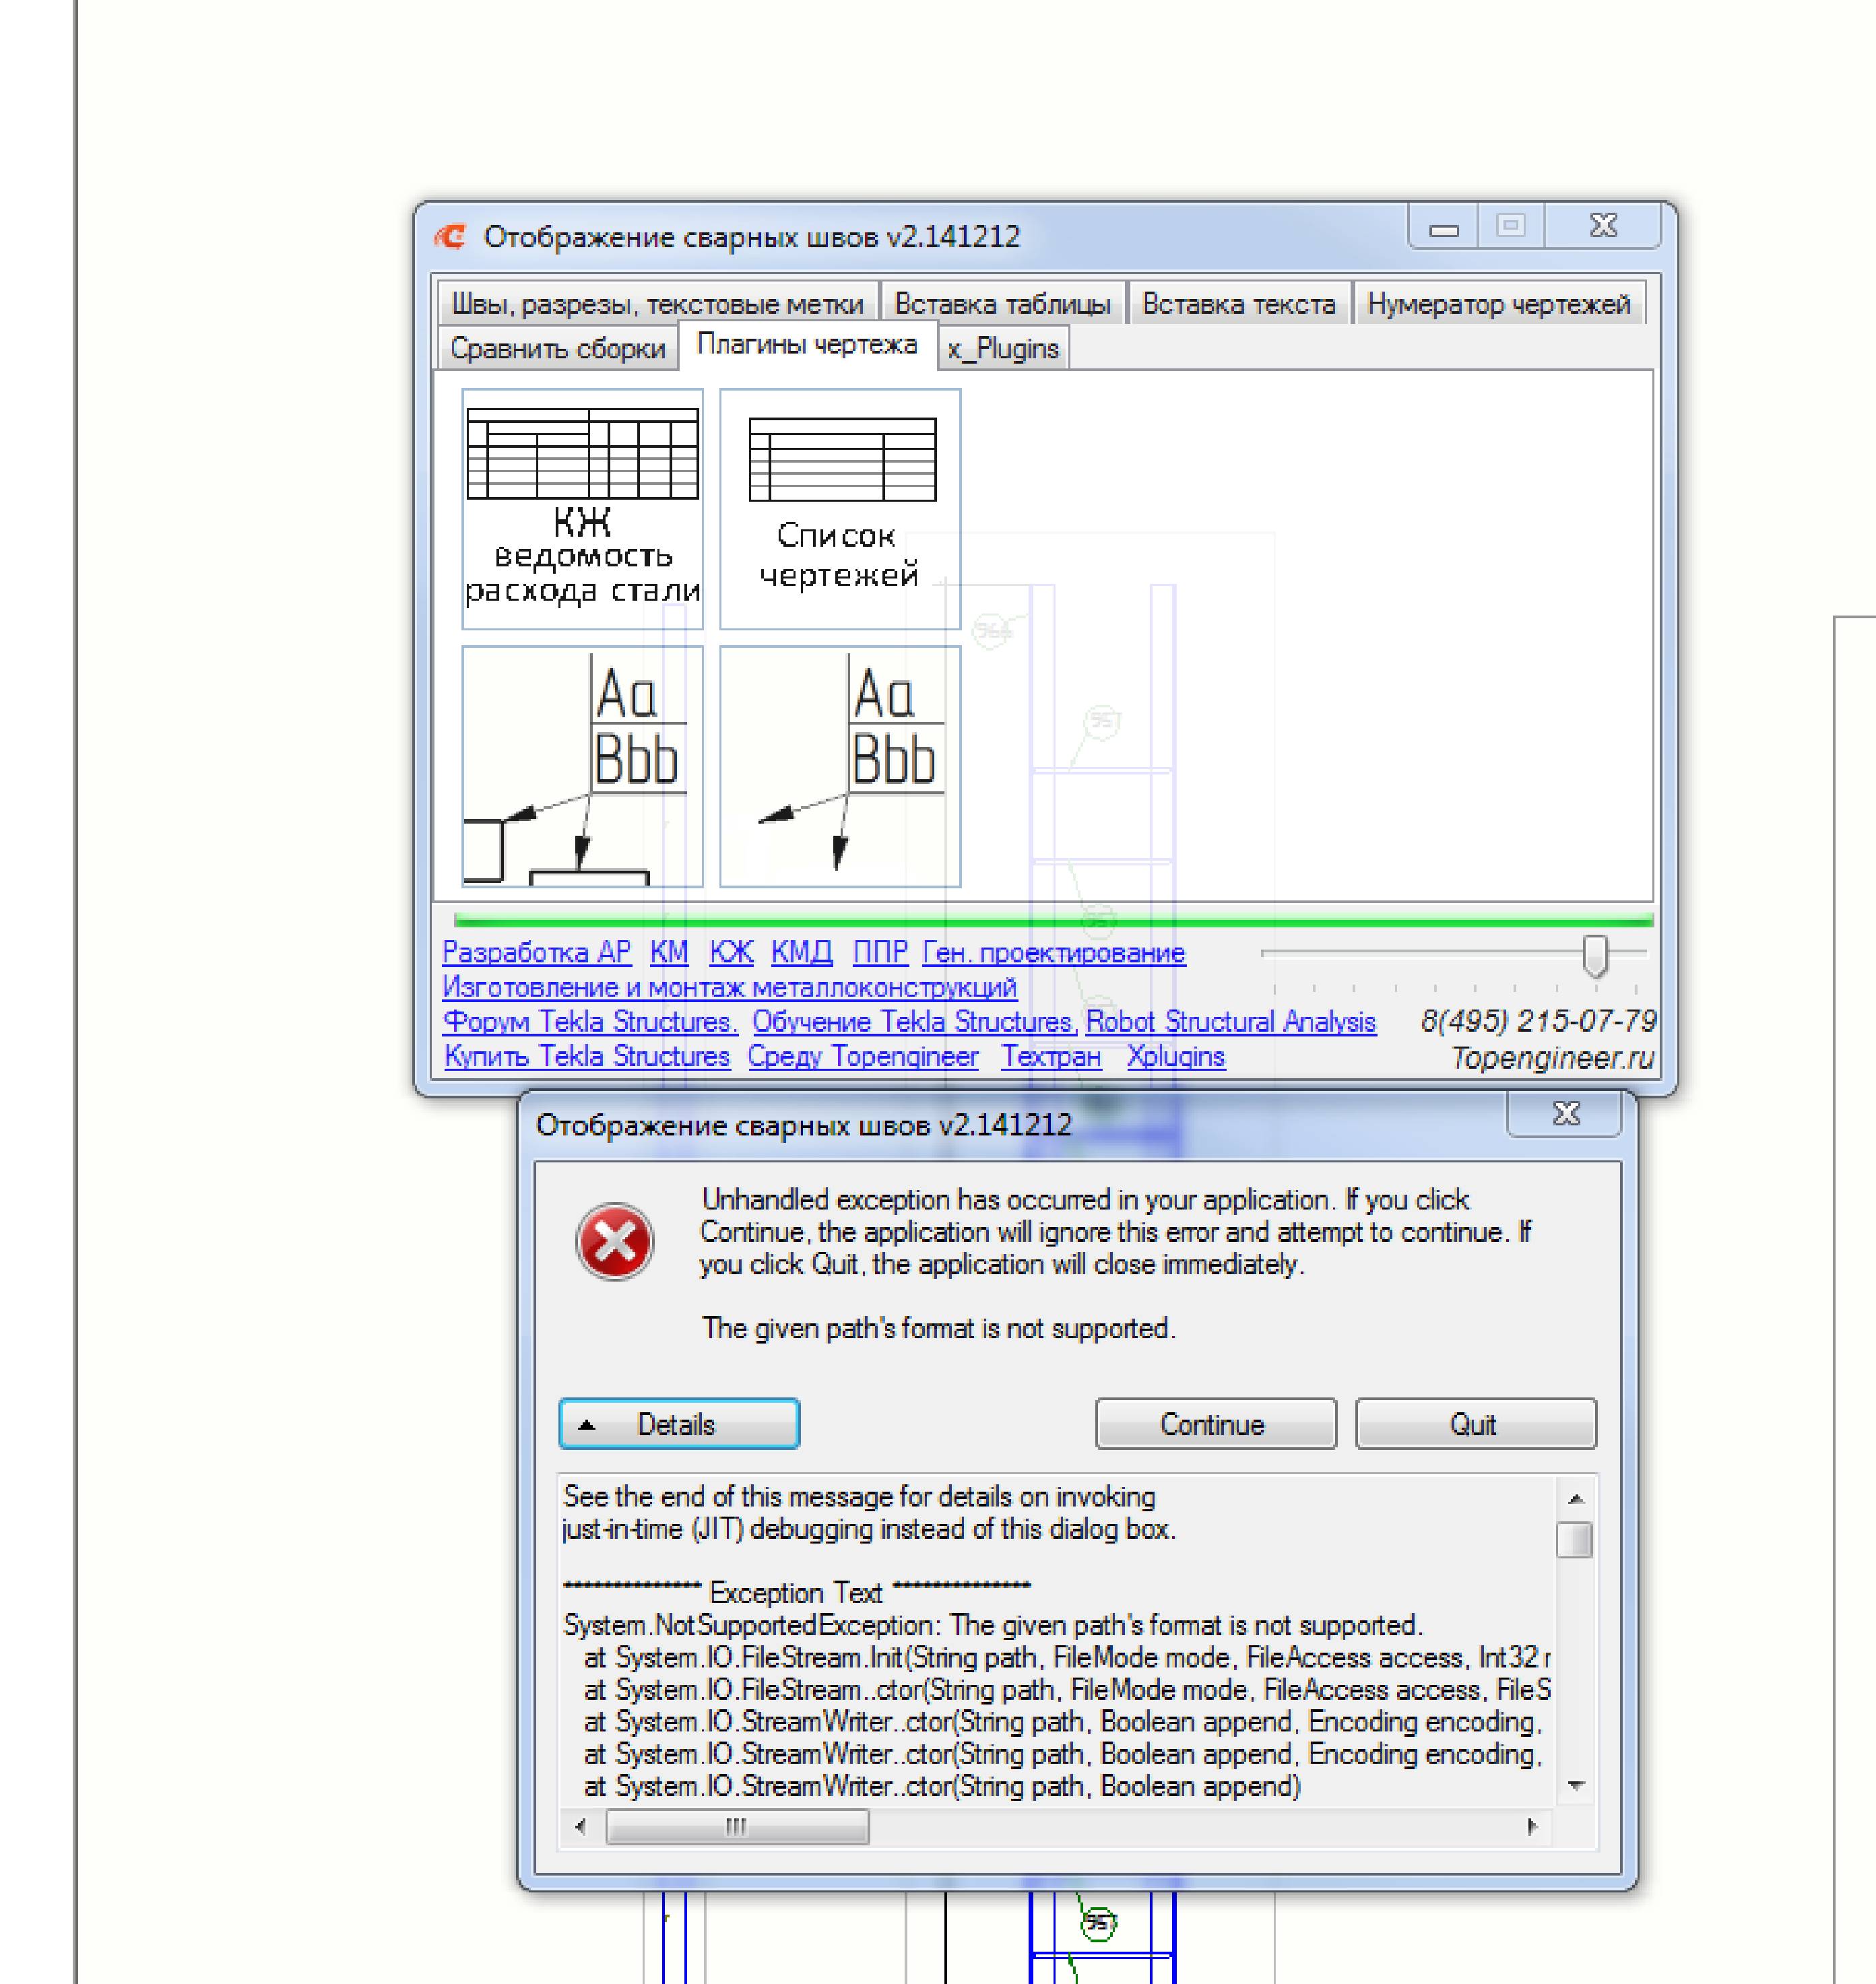This screenshot has width=1876, height=1984.
Task: Open the x_Plugins tab
Action: (1003, 349)
